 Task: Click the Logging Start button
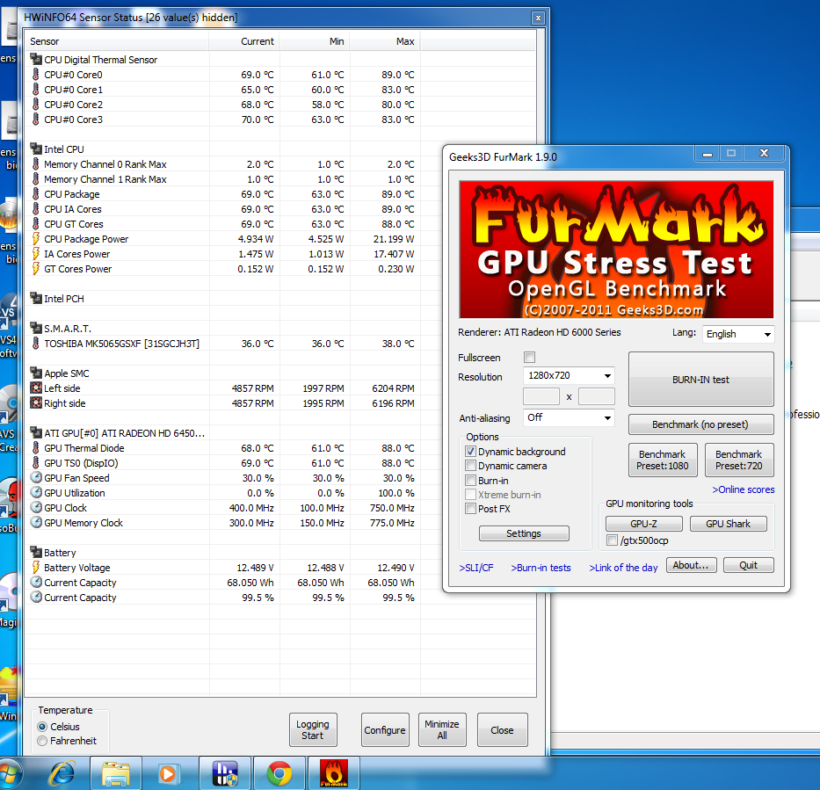tap(313, 730)
